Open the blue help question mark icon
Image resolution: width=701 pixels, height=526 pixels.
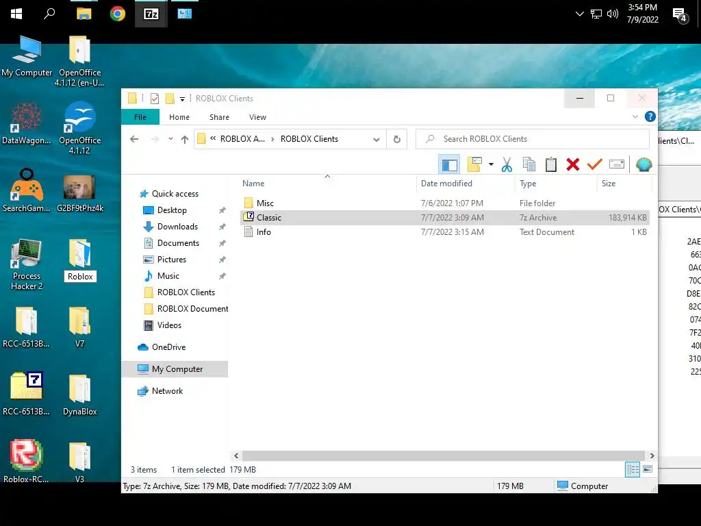click(x=650, y=116)
